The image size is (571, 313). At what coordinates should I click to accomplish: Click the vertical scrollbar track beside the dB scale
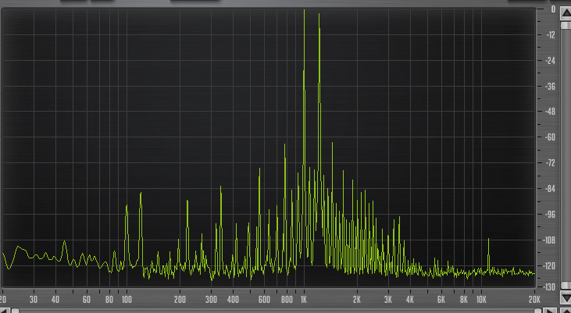pyautogui.click(x=566, y=155)
